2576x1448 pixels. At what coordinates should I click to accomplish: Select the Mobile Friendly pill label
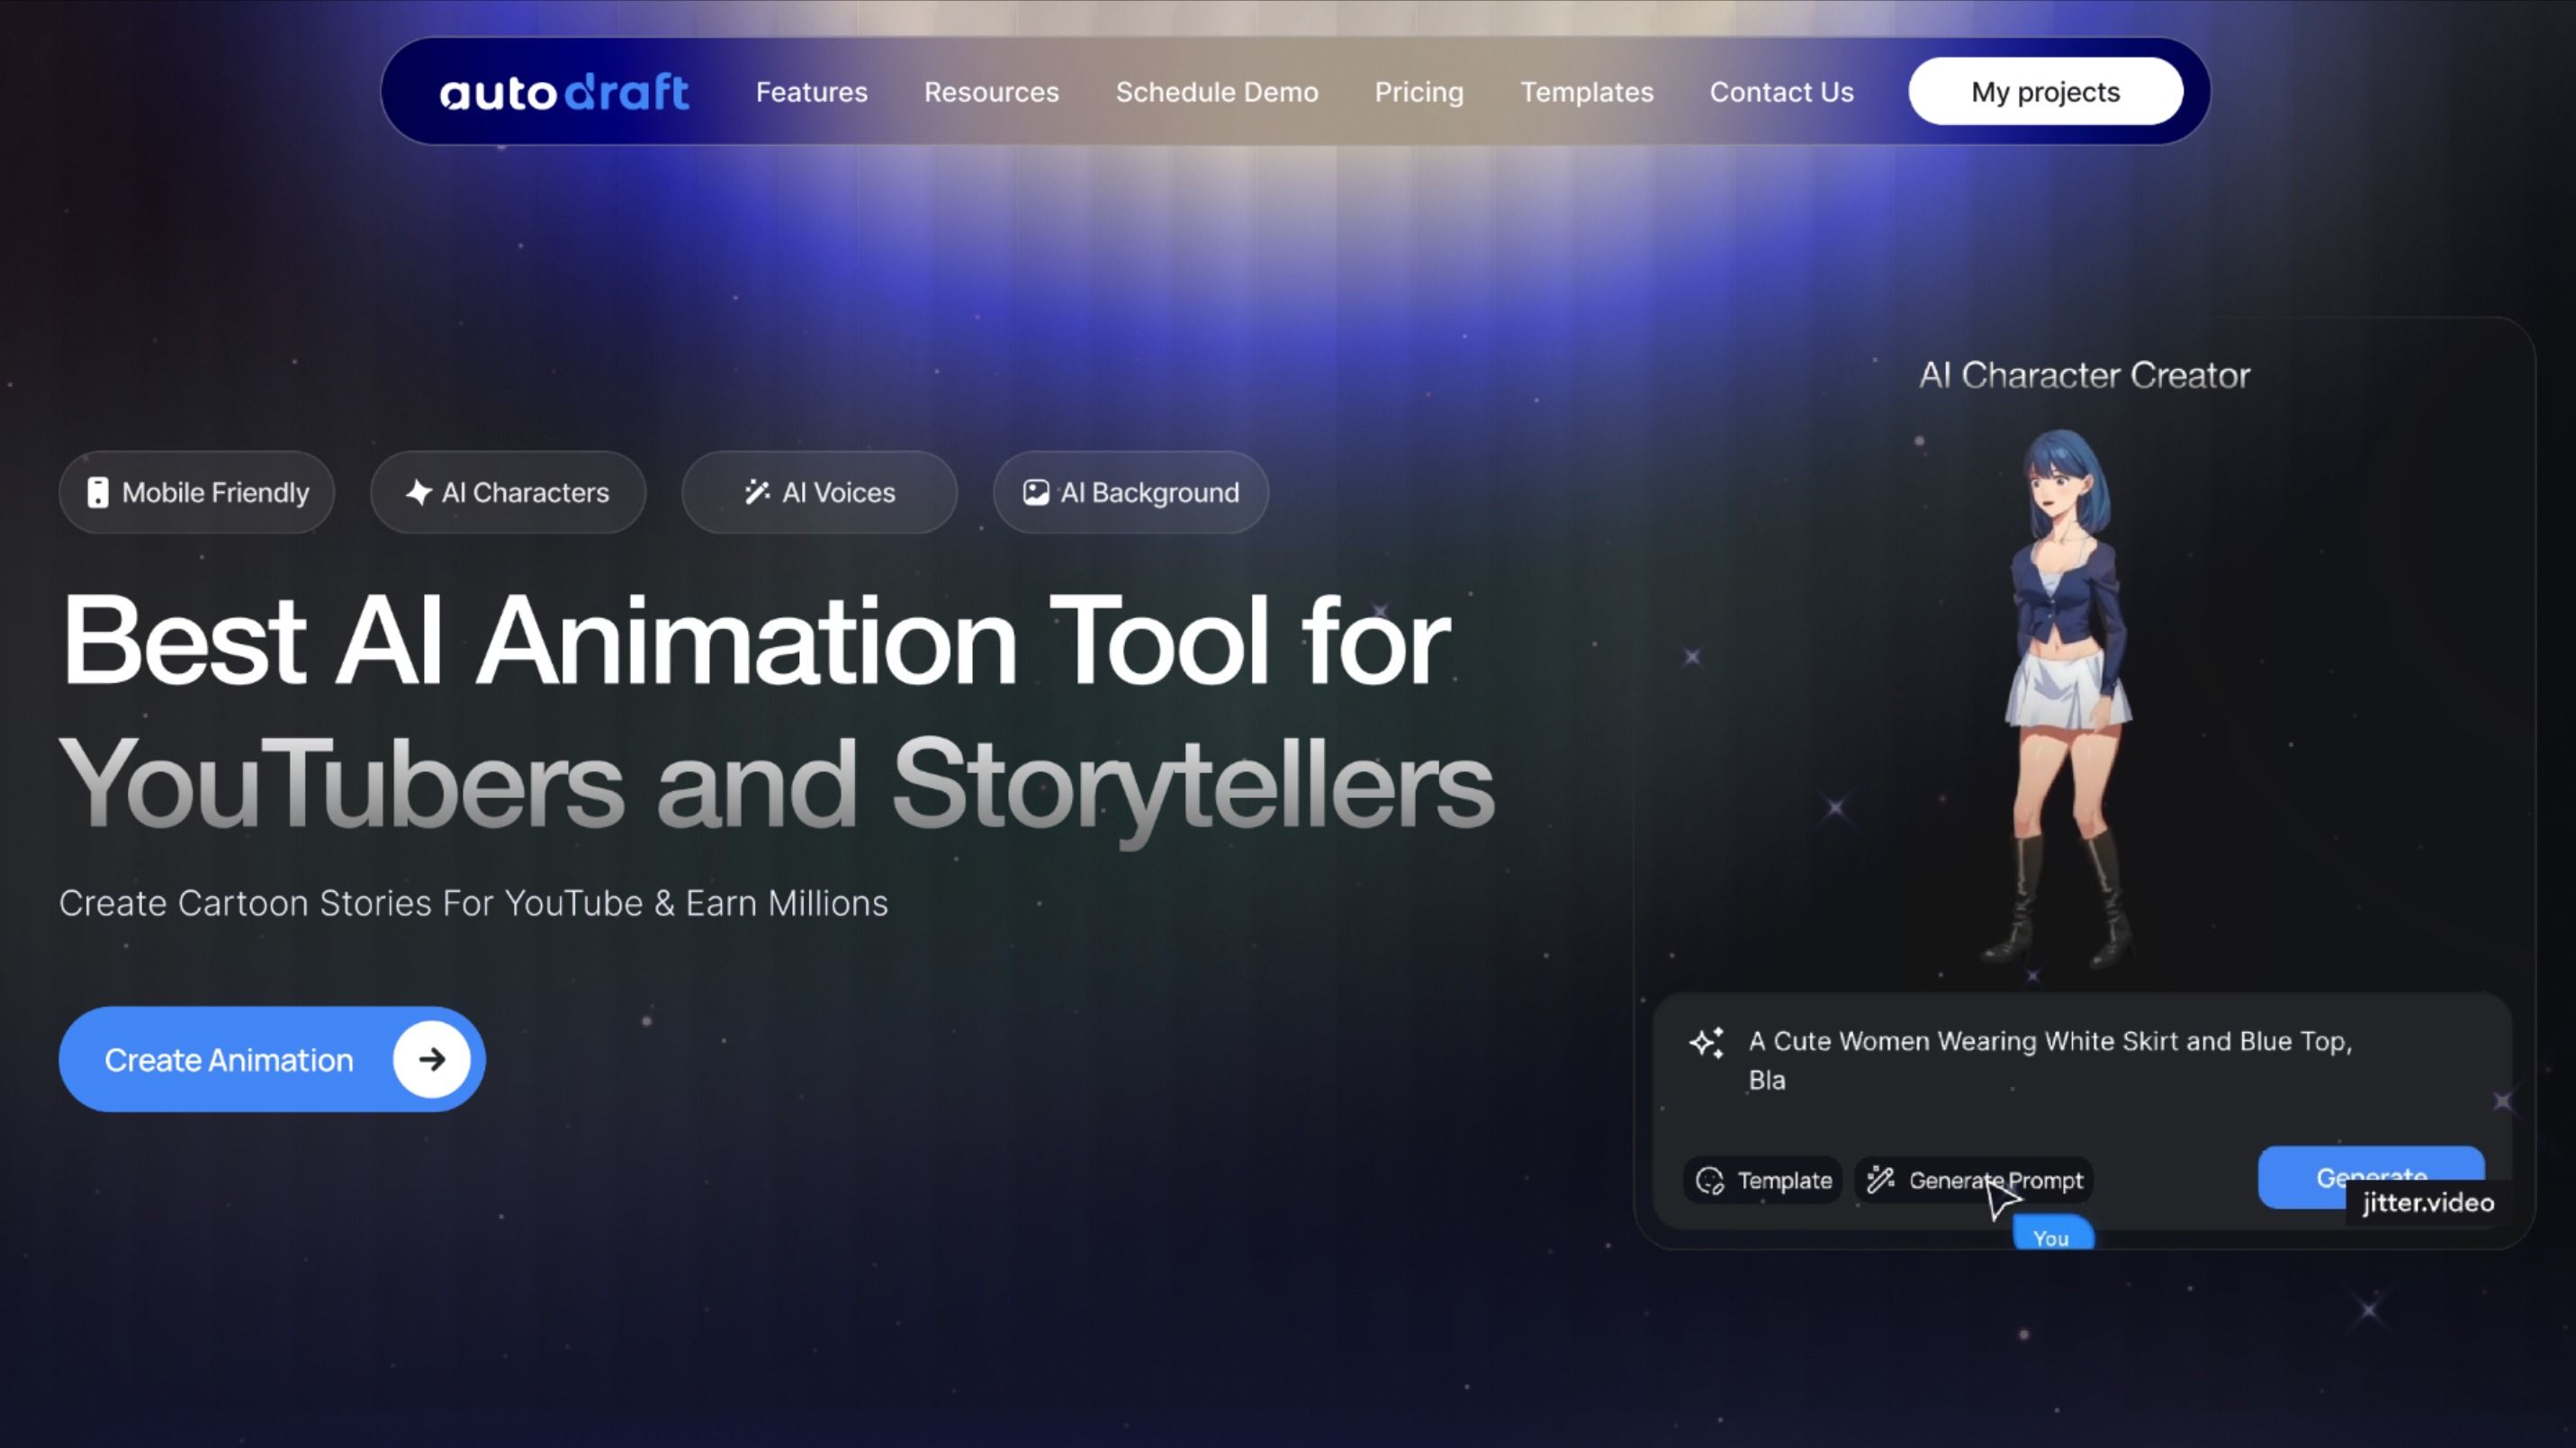pos(215,492)
